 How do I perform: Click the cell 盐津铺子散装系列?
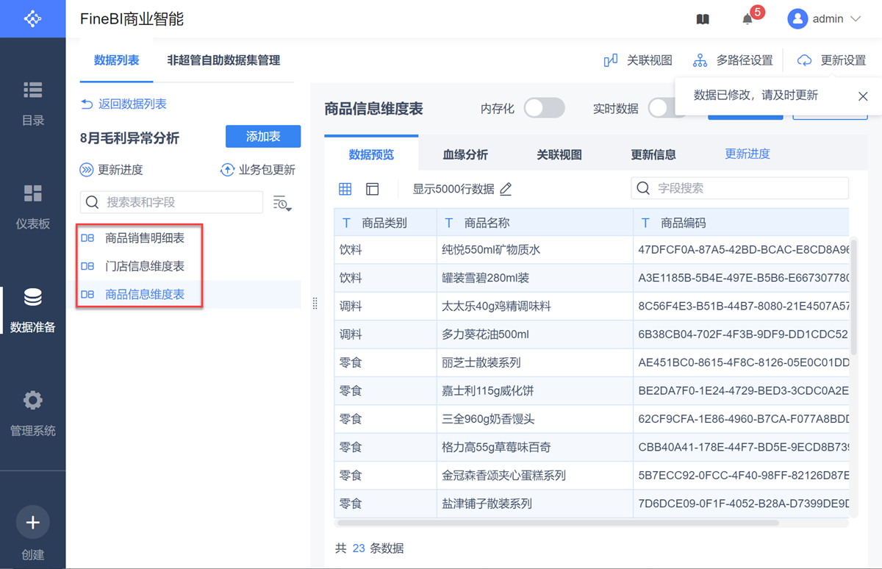coord(535,504)
